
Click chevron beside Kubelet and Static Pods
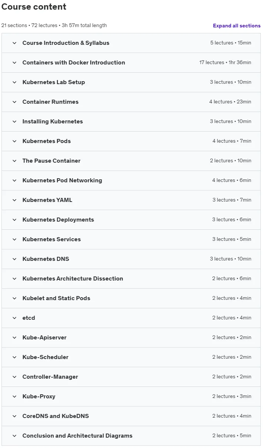[x=14, y=298]
